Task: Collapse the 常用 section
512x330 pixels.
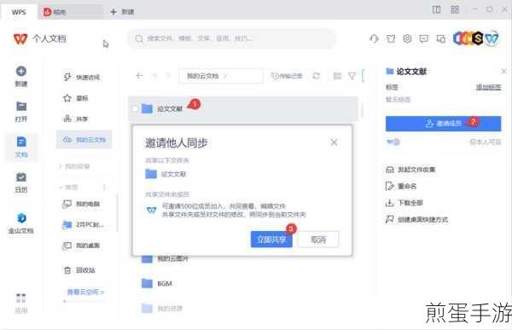Action: click(x=68, y=188)
